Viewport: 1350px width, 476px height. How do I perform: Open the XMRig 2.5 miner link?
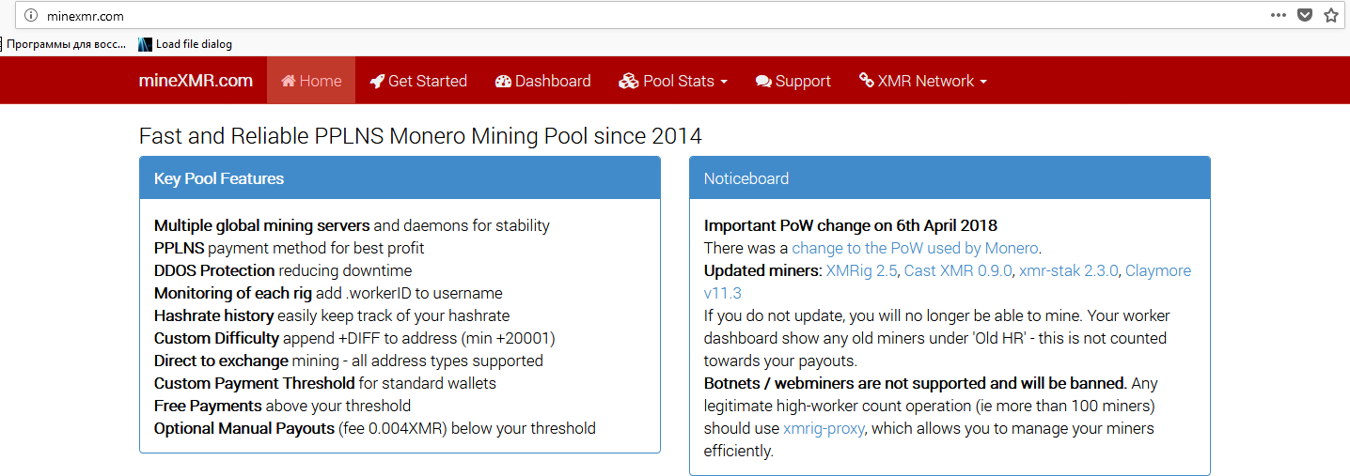pos(862,270)
